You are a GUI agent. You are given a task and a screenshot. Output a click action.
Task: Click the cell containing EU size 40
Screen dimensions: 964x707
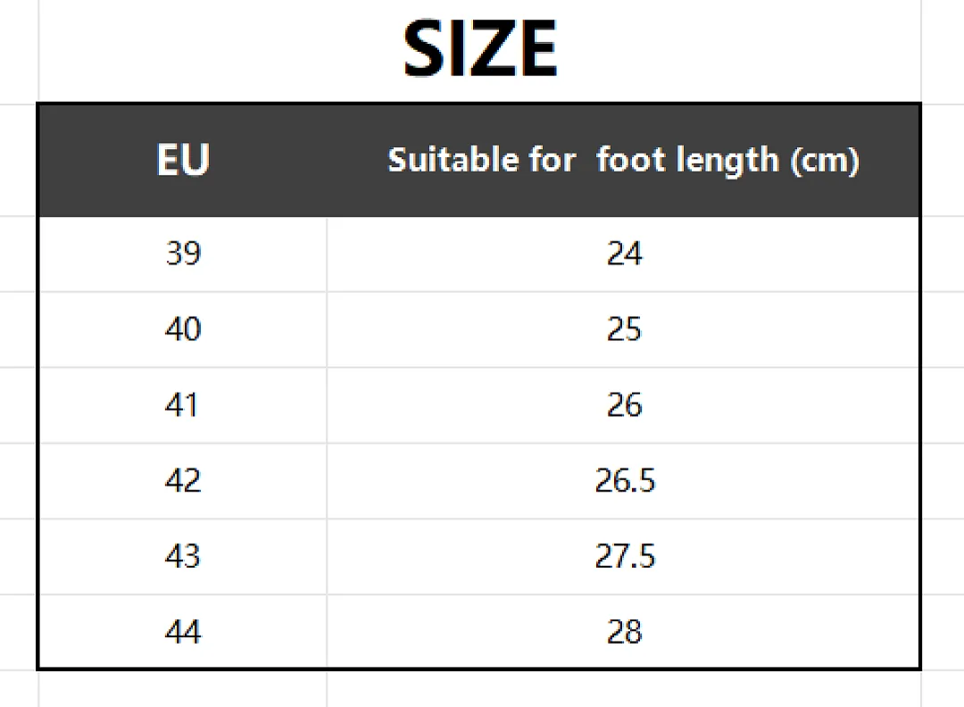pos(183,329)
